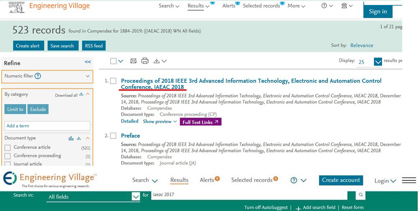Viewport: 419px width, 211px height.
Task: Tick the Conference article filter checkbox
Action: pyautogui.click(x=8, y=148)
